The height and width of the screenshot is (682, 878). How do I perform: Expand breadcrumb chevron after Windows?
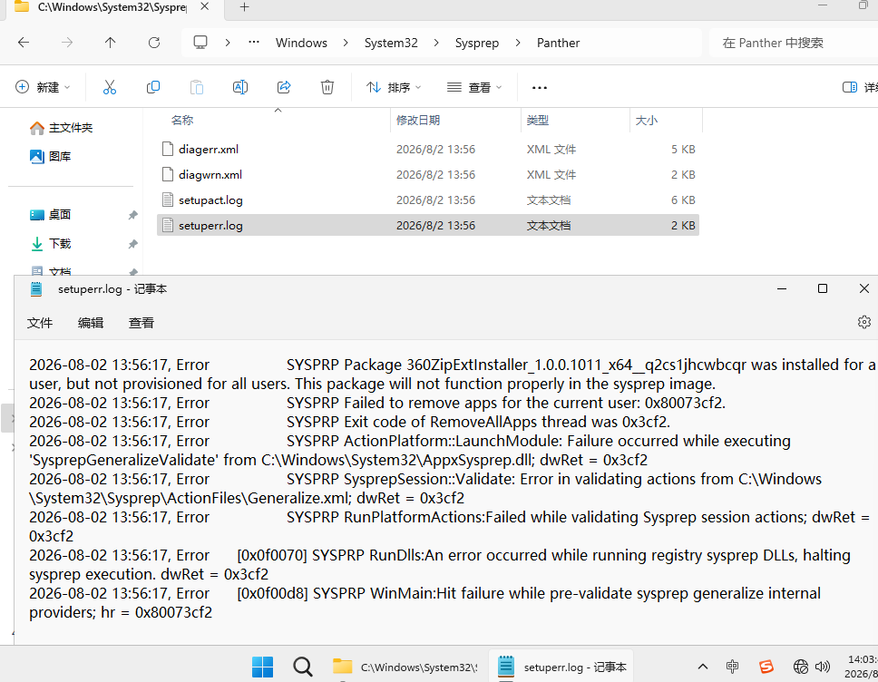pyautogui.click(x=346, y=43)
